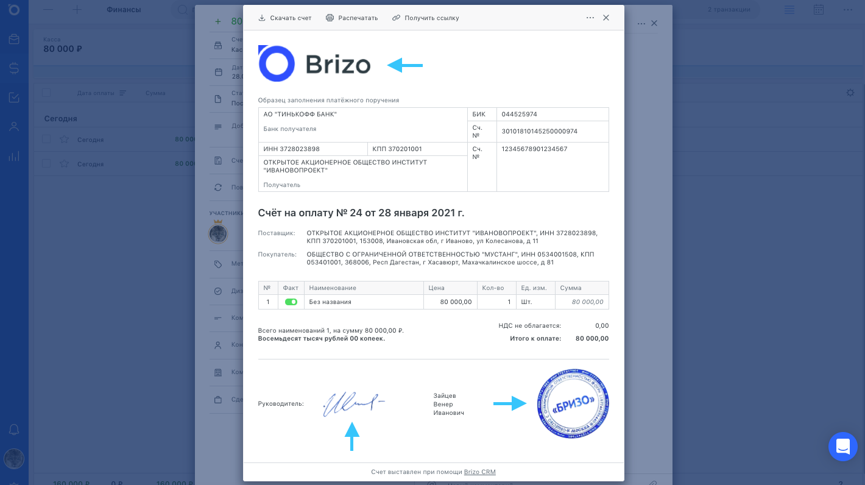The image size is (865, 485).
Task: Open table settings gear icon
Action: click(x=850, y=93)
